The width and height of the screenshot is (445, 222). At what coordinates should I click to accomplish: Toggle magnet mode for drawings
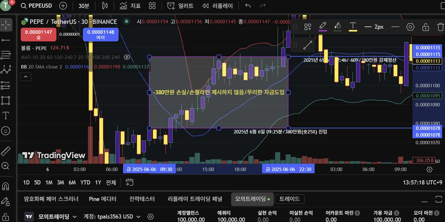point(6,186)
